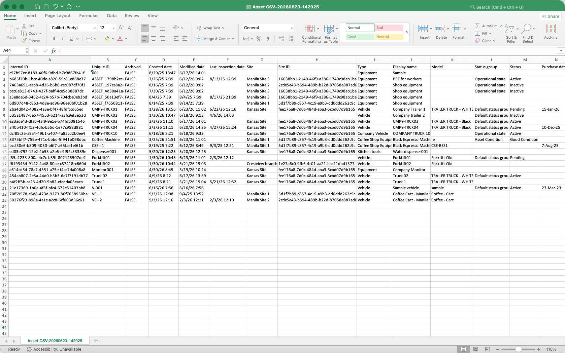Align cell text left
565x353 pixels.
tap(145, 39)
